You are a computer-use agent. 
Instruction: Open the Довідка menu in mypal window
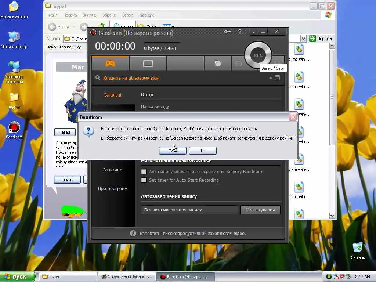pyautogui.click(x=147, y=15)
